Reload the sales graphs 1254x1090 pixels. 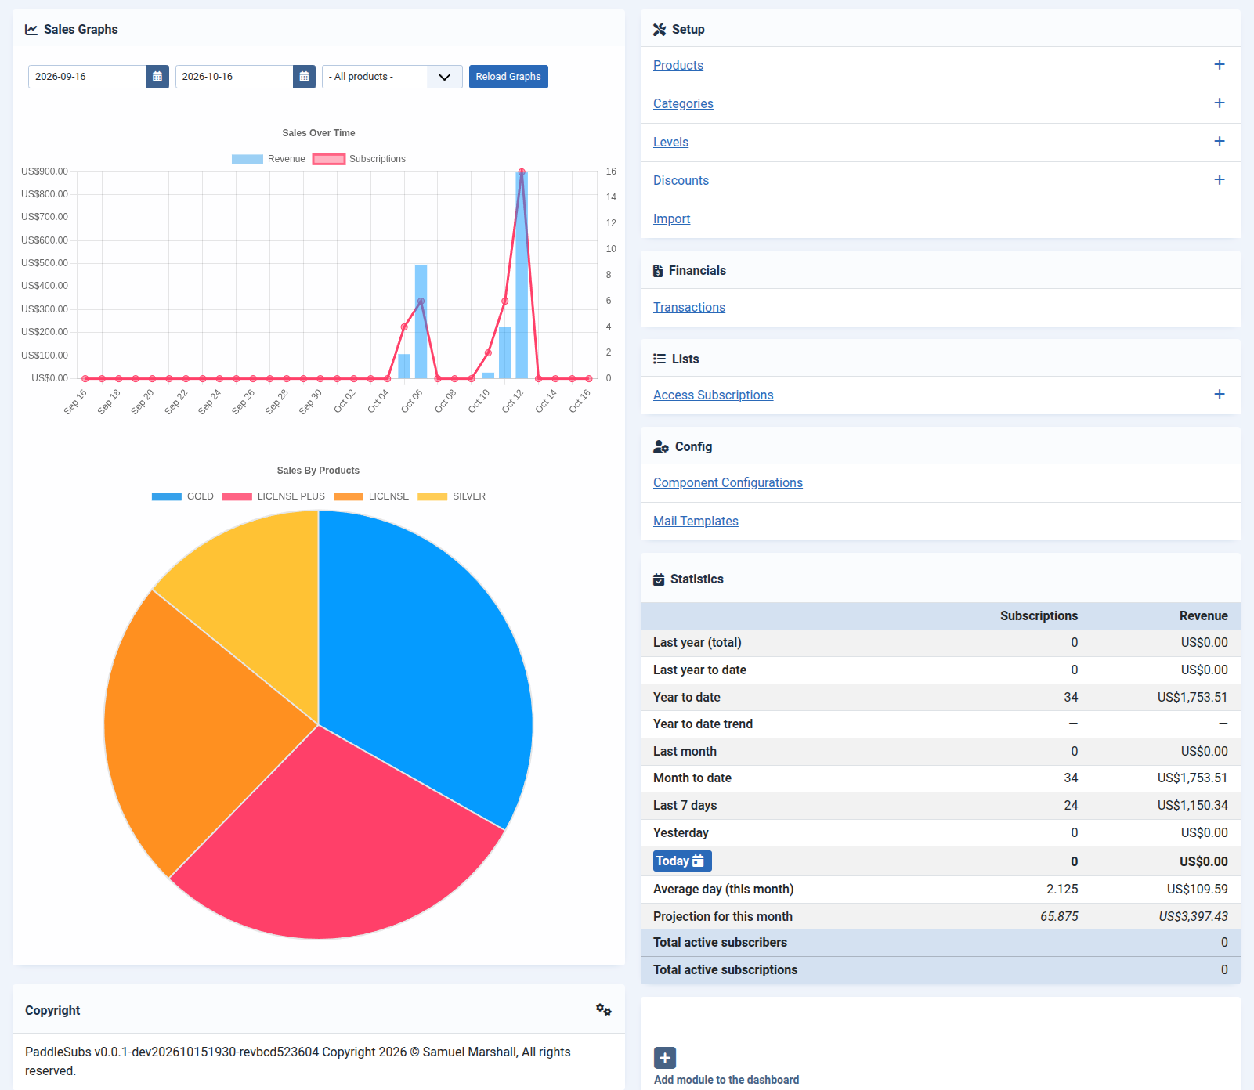(x=508, y=77)
